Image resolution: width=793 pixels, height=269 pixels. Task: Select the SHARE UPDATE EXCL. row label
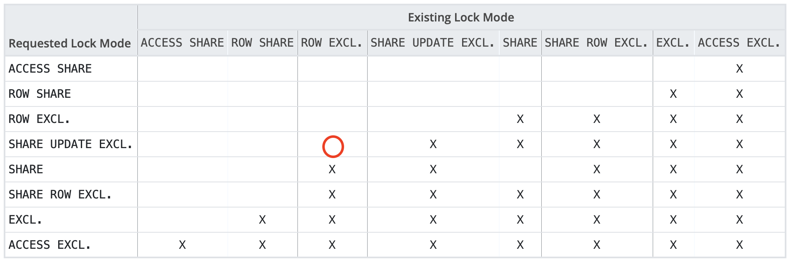pos(71,144)
